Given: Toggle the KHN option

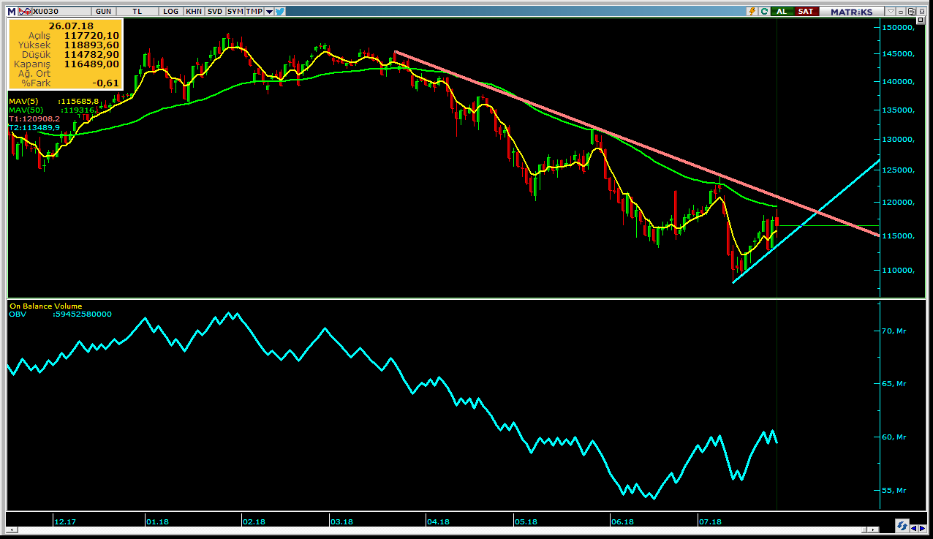Looking at the screenshot, I should click(x=194, y=11).
